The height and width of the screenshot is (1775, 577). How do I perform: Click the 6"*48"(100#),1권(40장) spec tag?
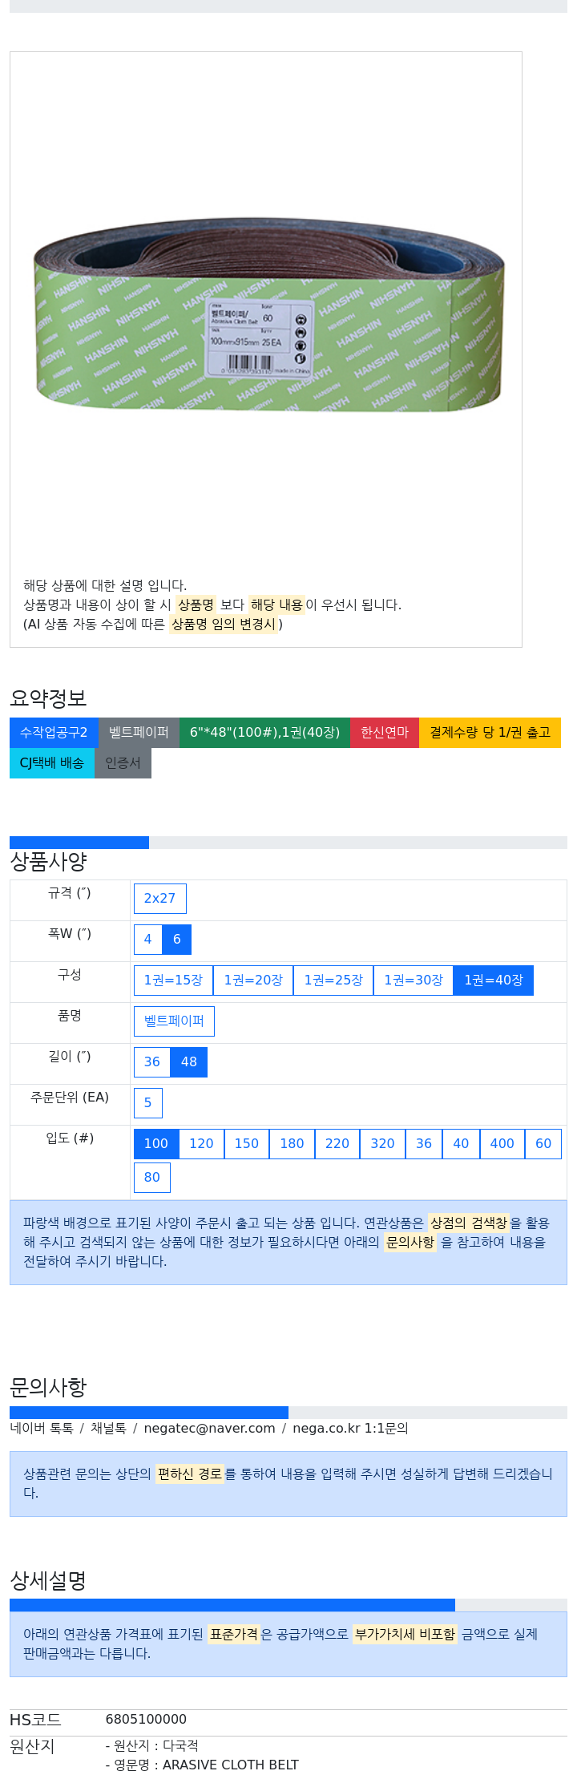pyautogui.click(x=264, y=733)
